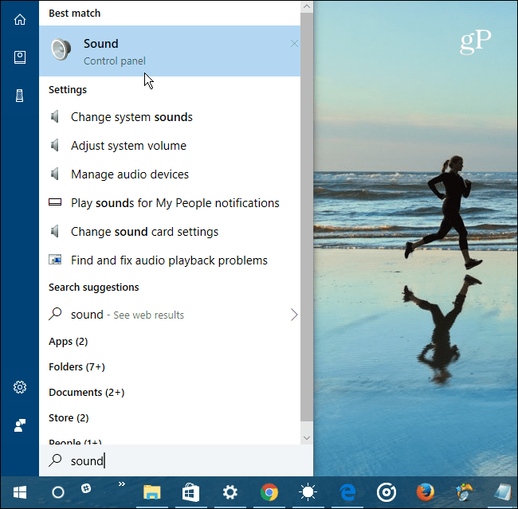The image size is (518, 509).
Task: Dismiss Sound best match with X
Action: point(294,44)
